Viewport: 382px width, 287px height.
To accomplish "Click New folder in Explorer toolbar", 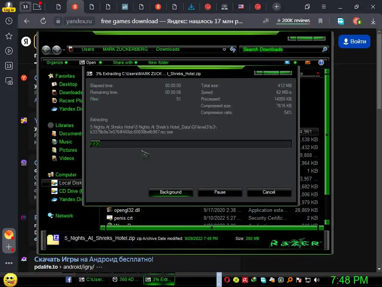I will click(x=158, y=62).
